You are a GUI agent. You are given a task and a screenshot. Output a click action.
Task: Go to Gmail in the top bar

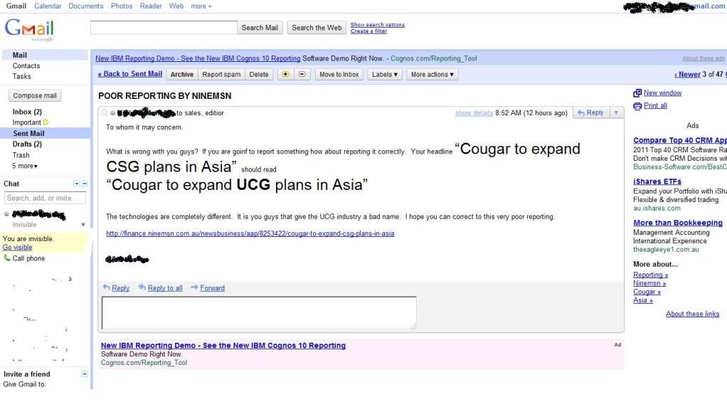click(x=16, y=6)
